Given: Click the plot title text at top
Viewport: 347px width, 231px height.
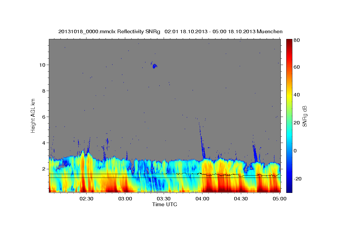Looking at the screenshot, I should [x=170, y=31].
